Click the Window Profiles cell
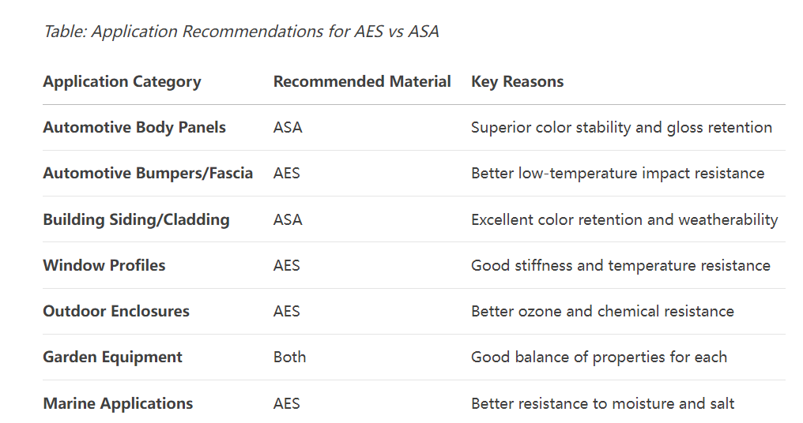Viewport: 803px width, 423px height. point(104,265)
